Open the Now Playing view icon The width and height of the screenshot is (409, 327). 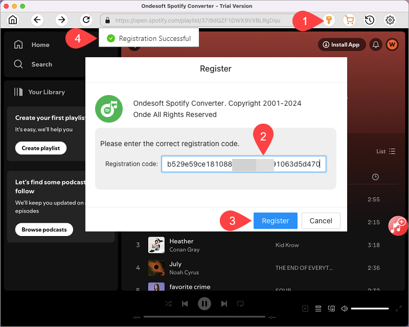(x=305, y=309)
